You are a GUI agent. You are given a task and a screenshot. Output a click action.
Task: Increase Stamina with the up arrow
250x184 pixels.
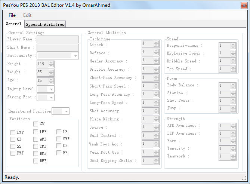(x=233, y=92)
